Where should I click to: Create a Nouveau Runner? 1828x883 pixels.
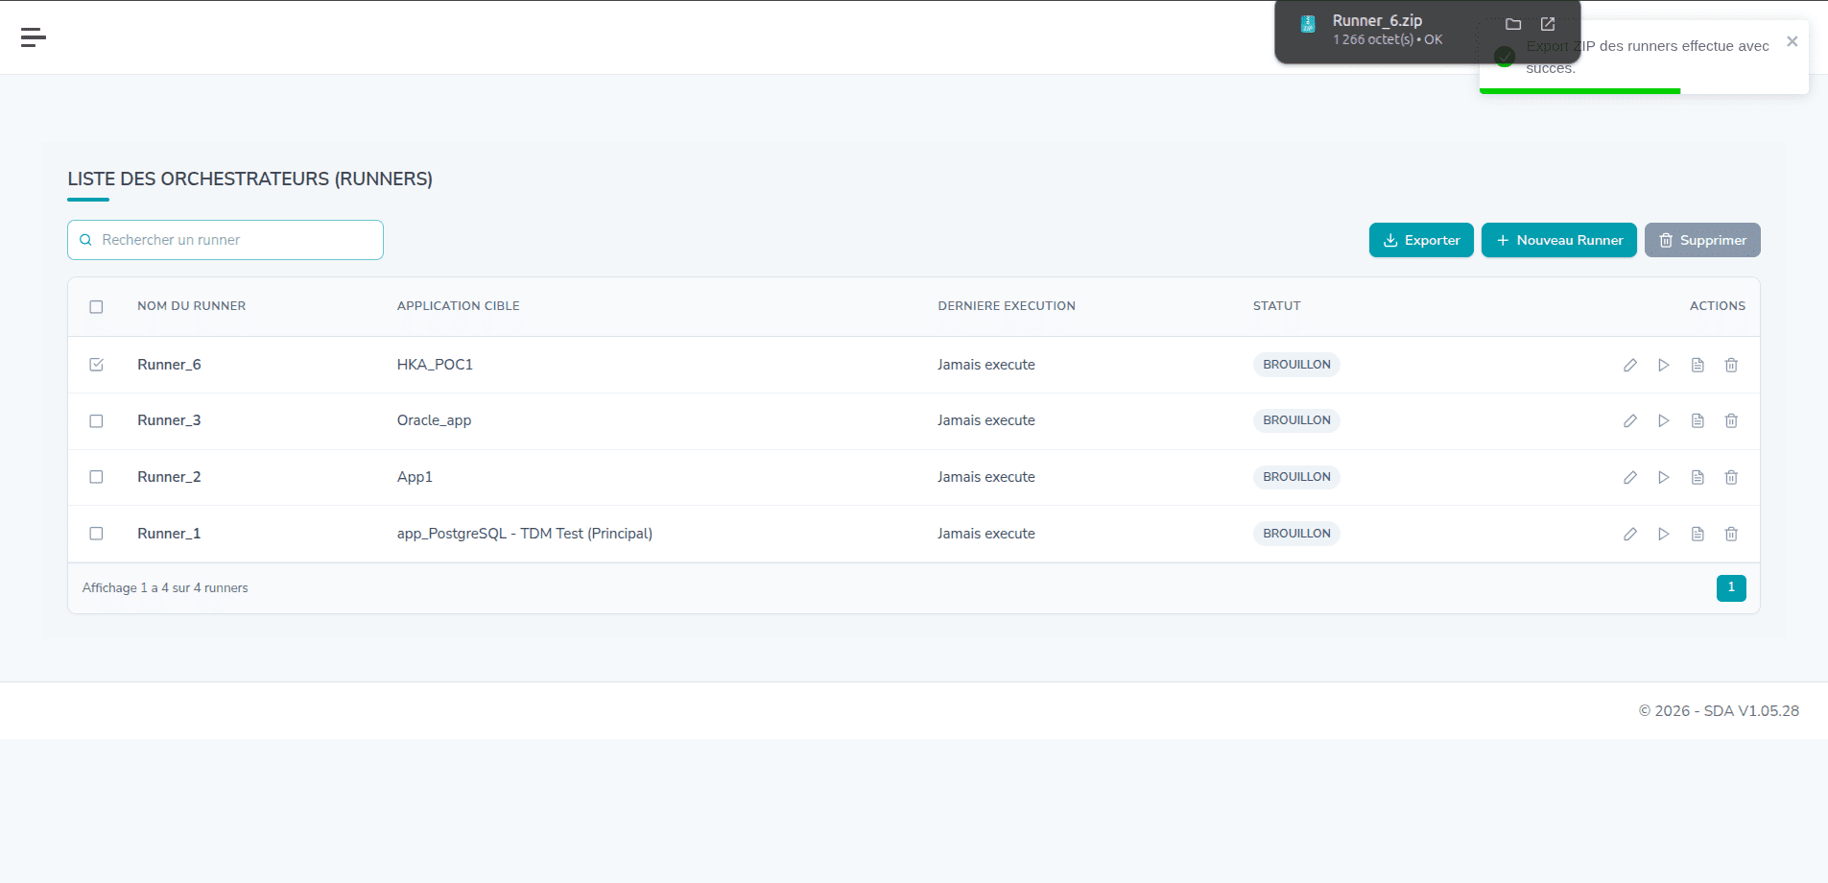pos(1559,240)
